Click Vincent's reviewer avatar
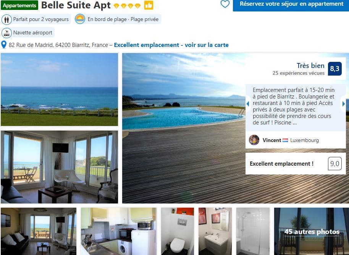349x255 pixels. coord(254,140)
